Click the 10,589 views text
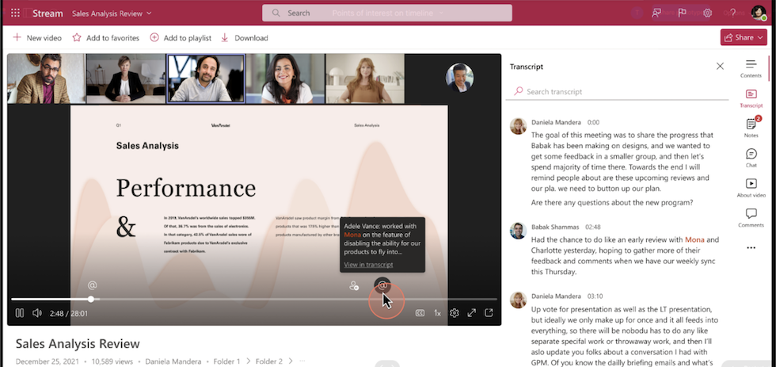Image resolution: width=776 pixels, height=367 pixels. click(111, 361)
